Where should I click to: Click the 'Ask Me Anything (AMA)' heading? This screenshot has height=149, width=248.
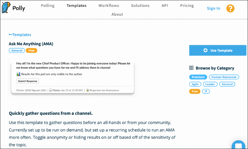(x=31, y=44)
